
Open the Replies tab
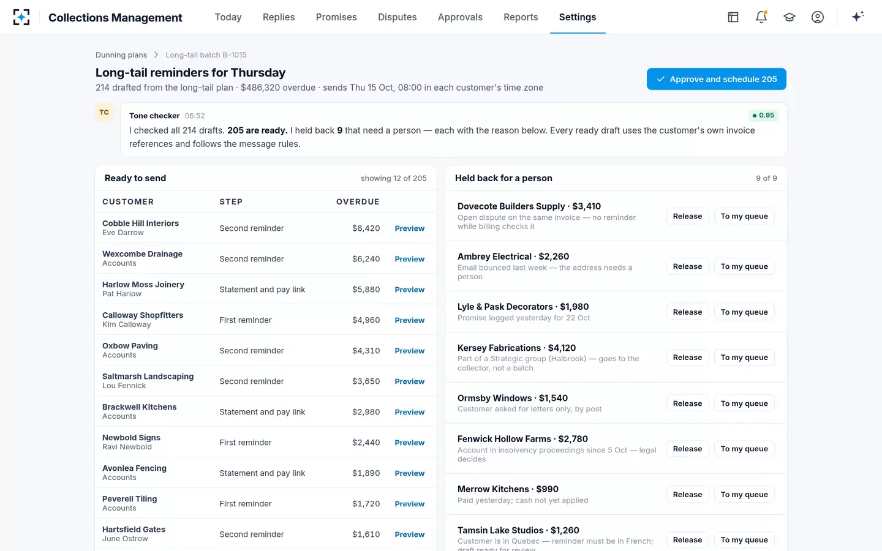click(279, 17)
